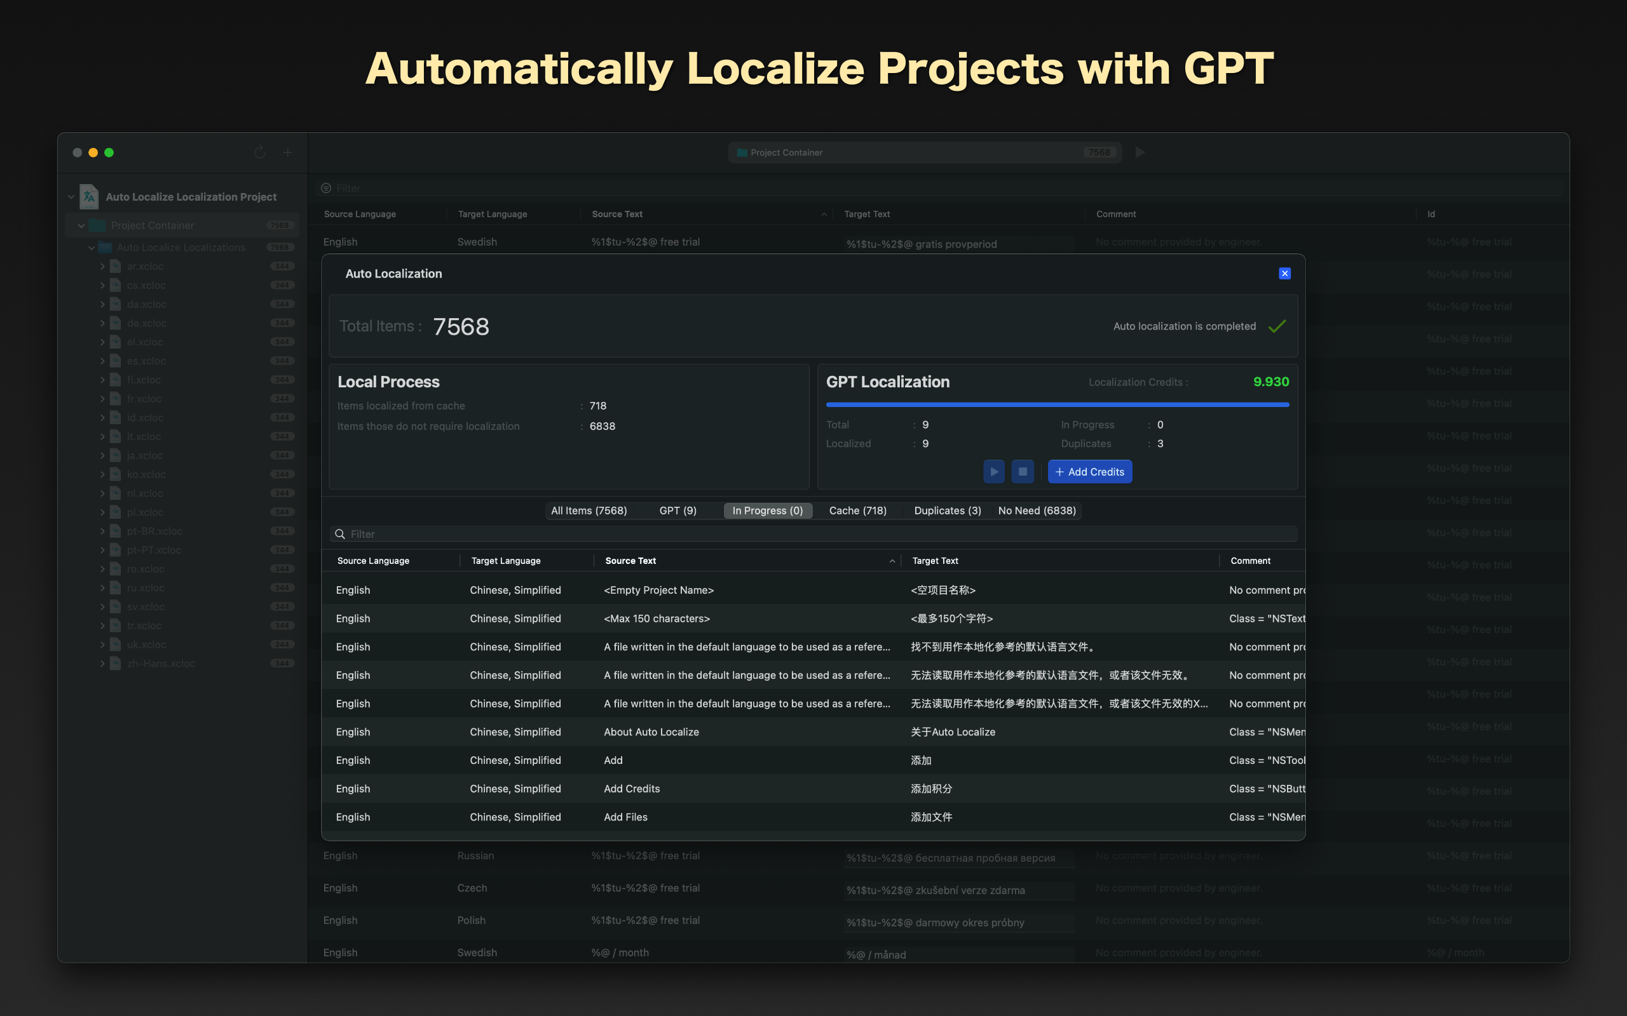Click the sv.xcloc file icon

coord(116,607)
